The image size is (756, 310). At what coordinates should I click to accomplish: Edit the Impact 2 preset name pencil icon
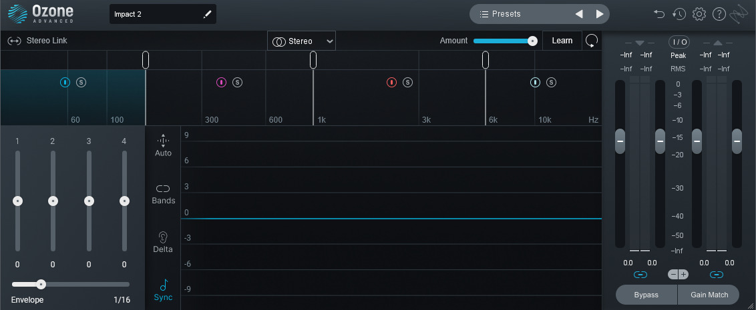click(x=207, y=15)
